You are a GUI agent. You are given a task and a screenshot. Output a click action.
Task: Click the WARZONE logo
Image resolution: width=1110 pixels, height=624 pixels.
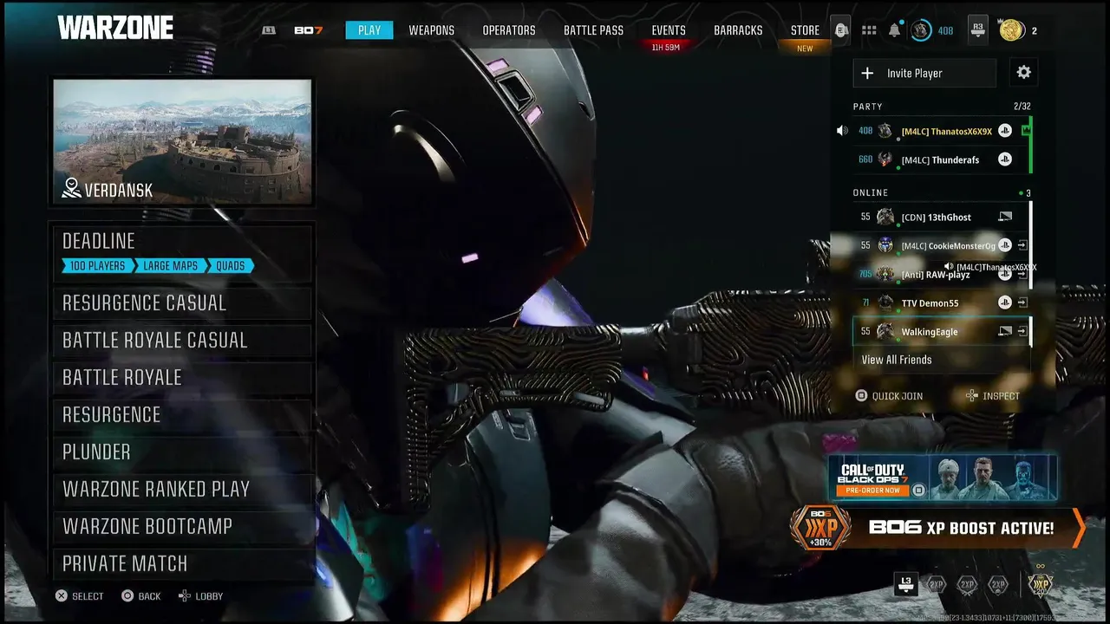pyautogui.click(x=115, y=28)
